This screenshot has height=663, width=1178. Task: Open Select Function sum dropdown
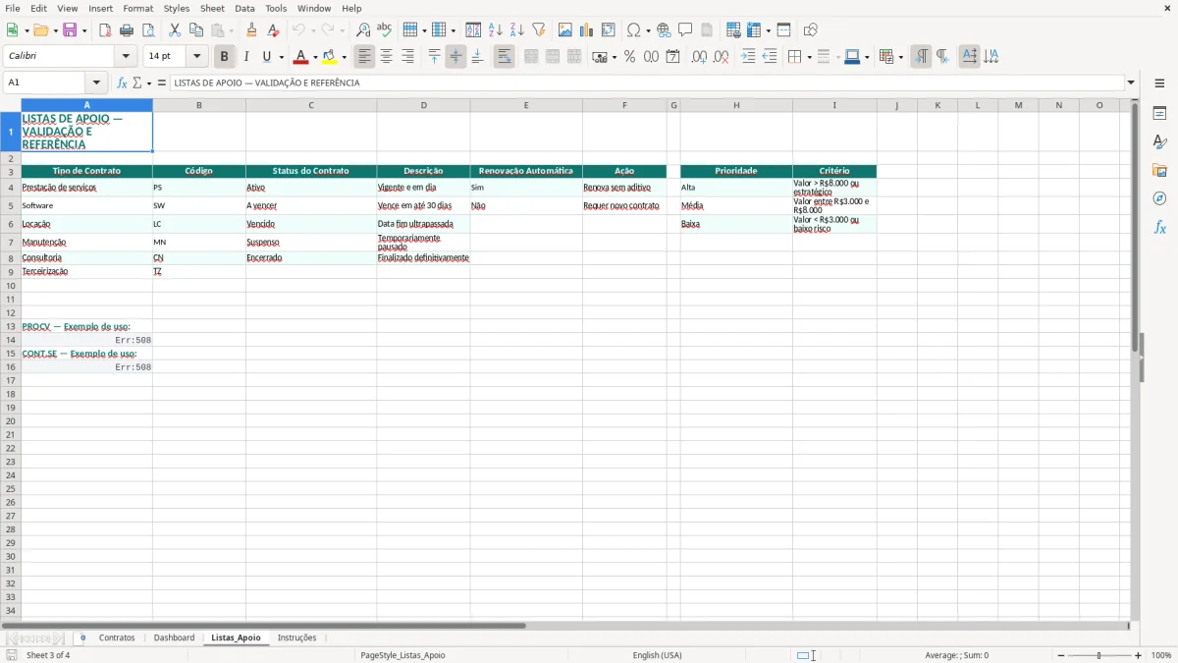point(148,83)
